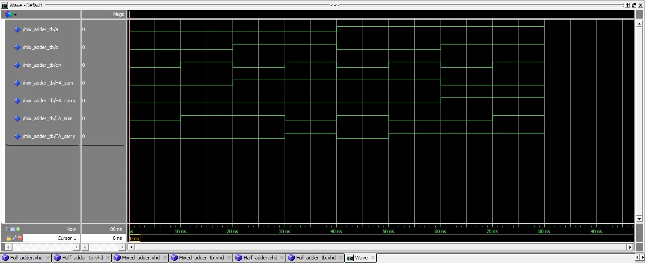
Task: Click the middle icon in the row above the Cursor 1 lock
Action: [x=13, y=229]
